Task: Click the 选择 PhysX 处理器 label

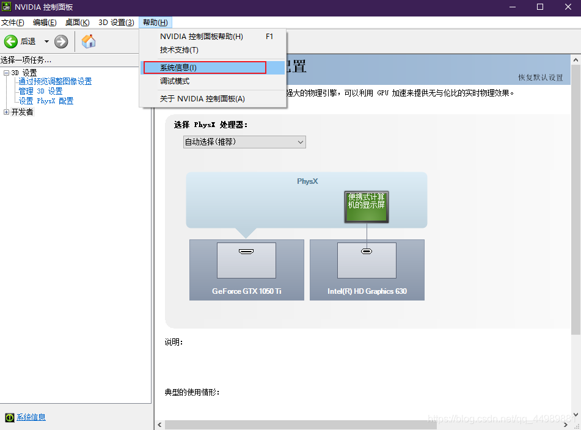Action: point(210,125)
